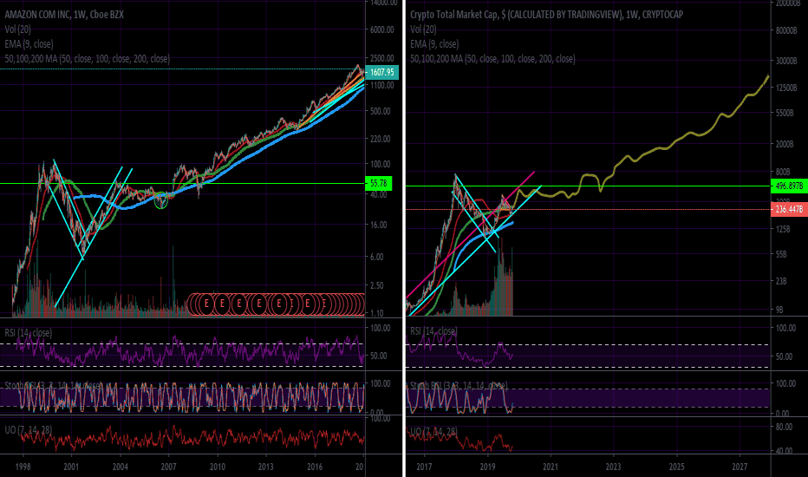Click the red 236.447B price label
This screenshot has width=808, height=477.
pos(789,209)
